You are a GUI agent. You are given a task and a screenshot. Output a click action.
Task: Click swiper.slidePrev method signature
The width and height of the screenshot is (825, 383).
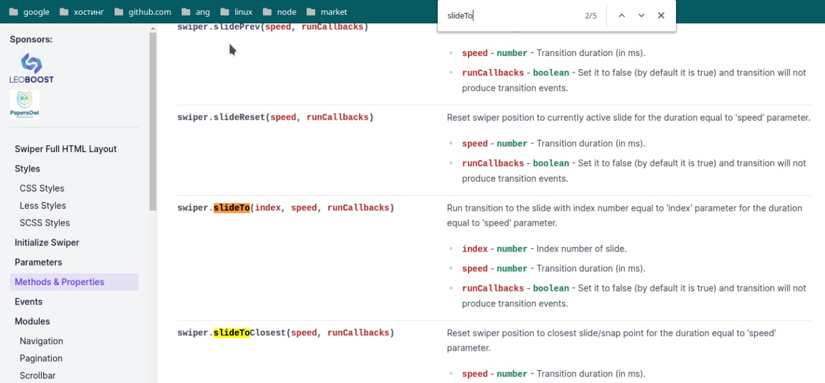[x=273, y=27]
